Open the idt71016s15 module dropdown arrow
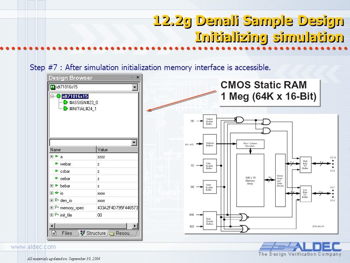 pyautogui.click(x=135, y=87)
